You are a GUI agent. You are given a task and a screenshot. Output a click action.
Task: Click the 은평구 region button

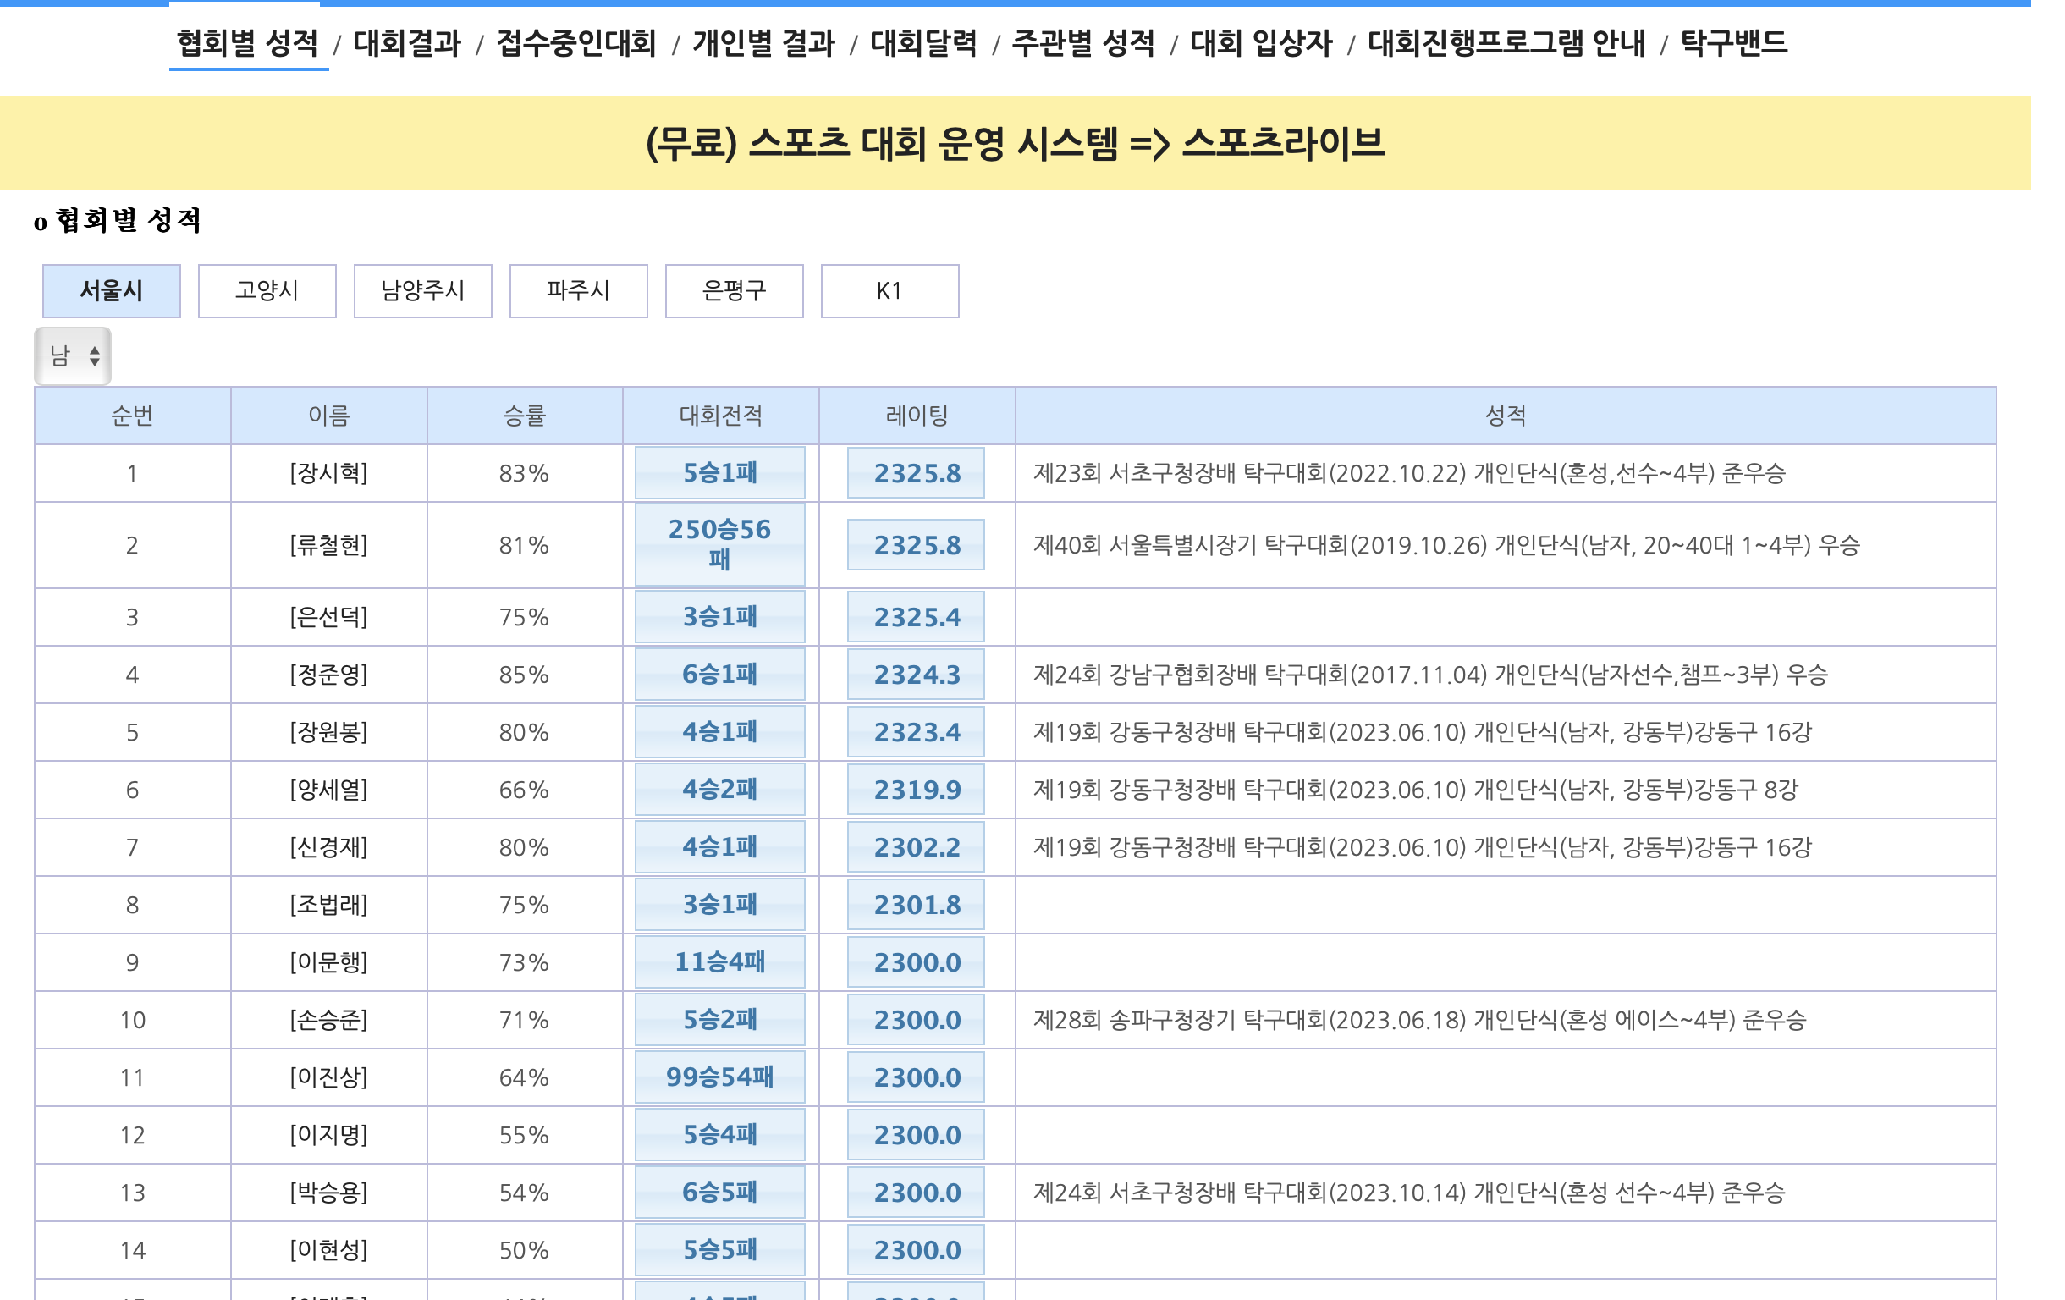[x=734, y=290]
